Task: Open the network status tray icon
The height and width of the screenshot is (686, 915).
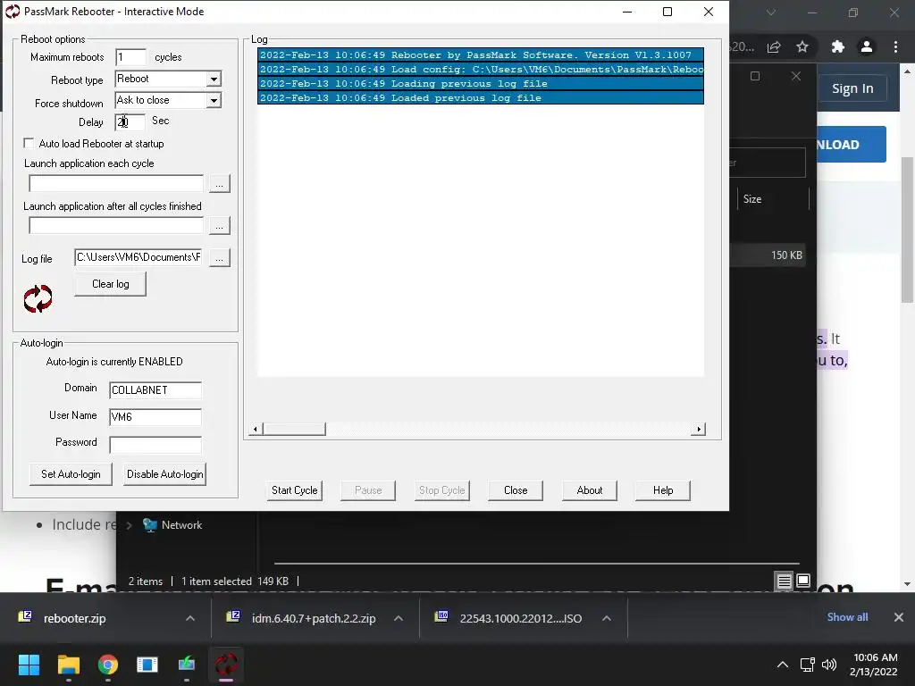Action: (808, 665)
